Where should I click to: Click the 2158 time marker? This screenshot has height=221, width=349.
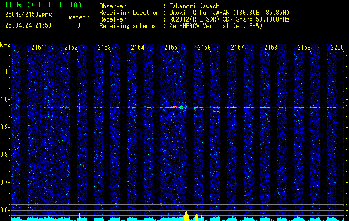(271, 48)
